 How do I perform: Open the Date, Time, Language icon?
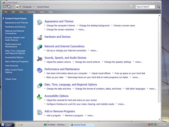(x=40, y=85)
